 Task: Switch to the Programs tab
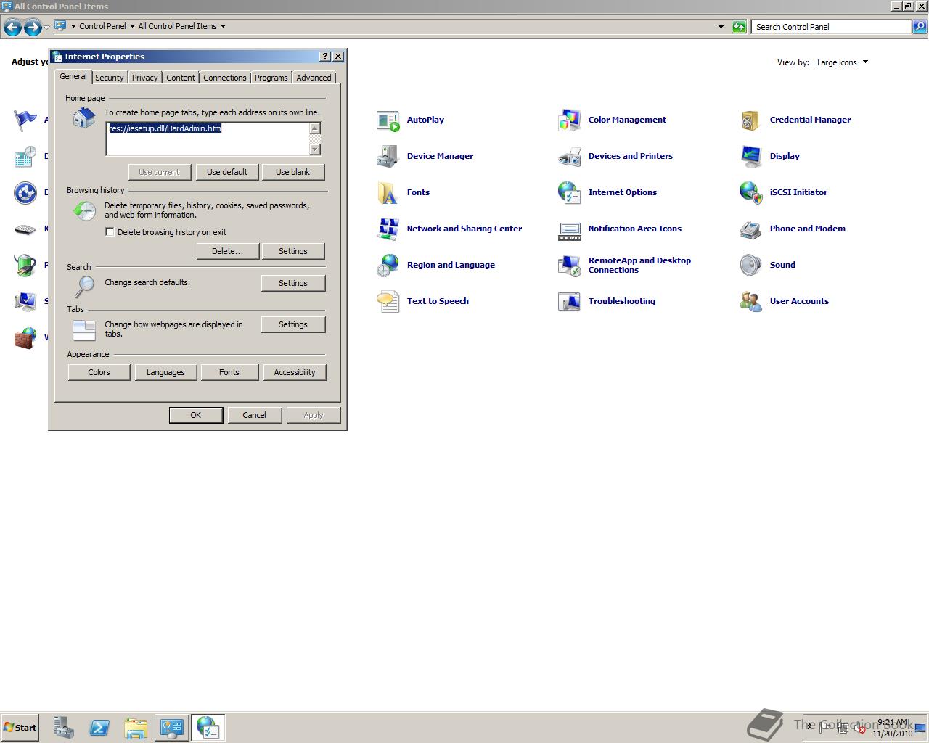coord(271,78)
